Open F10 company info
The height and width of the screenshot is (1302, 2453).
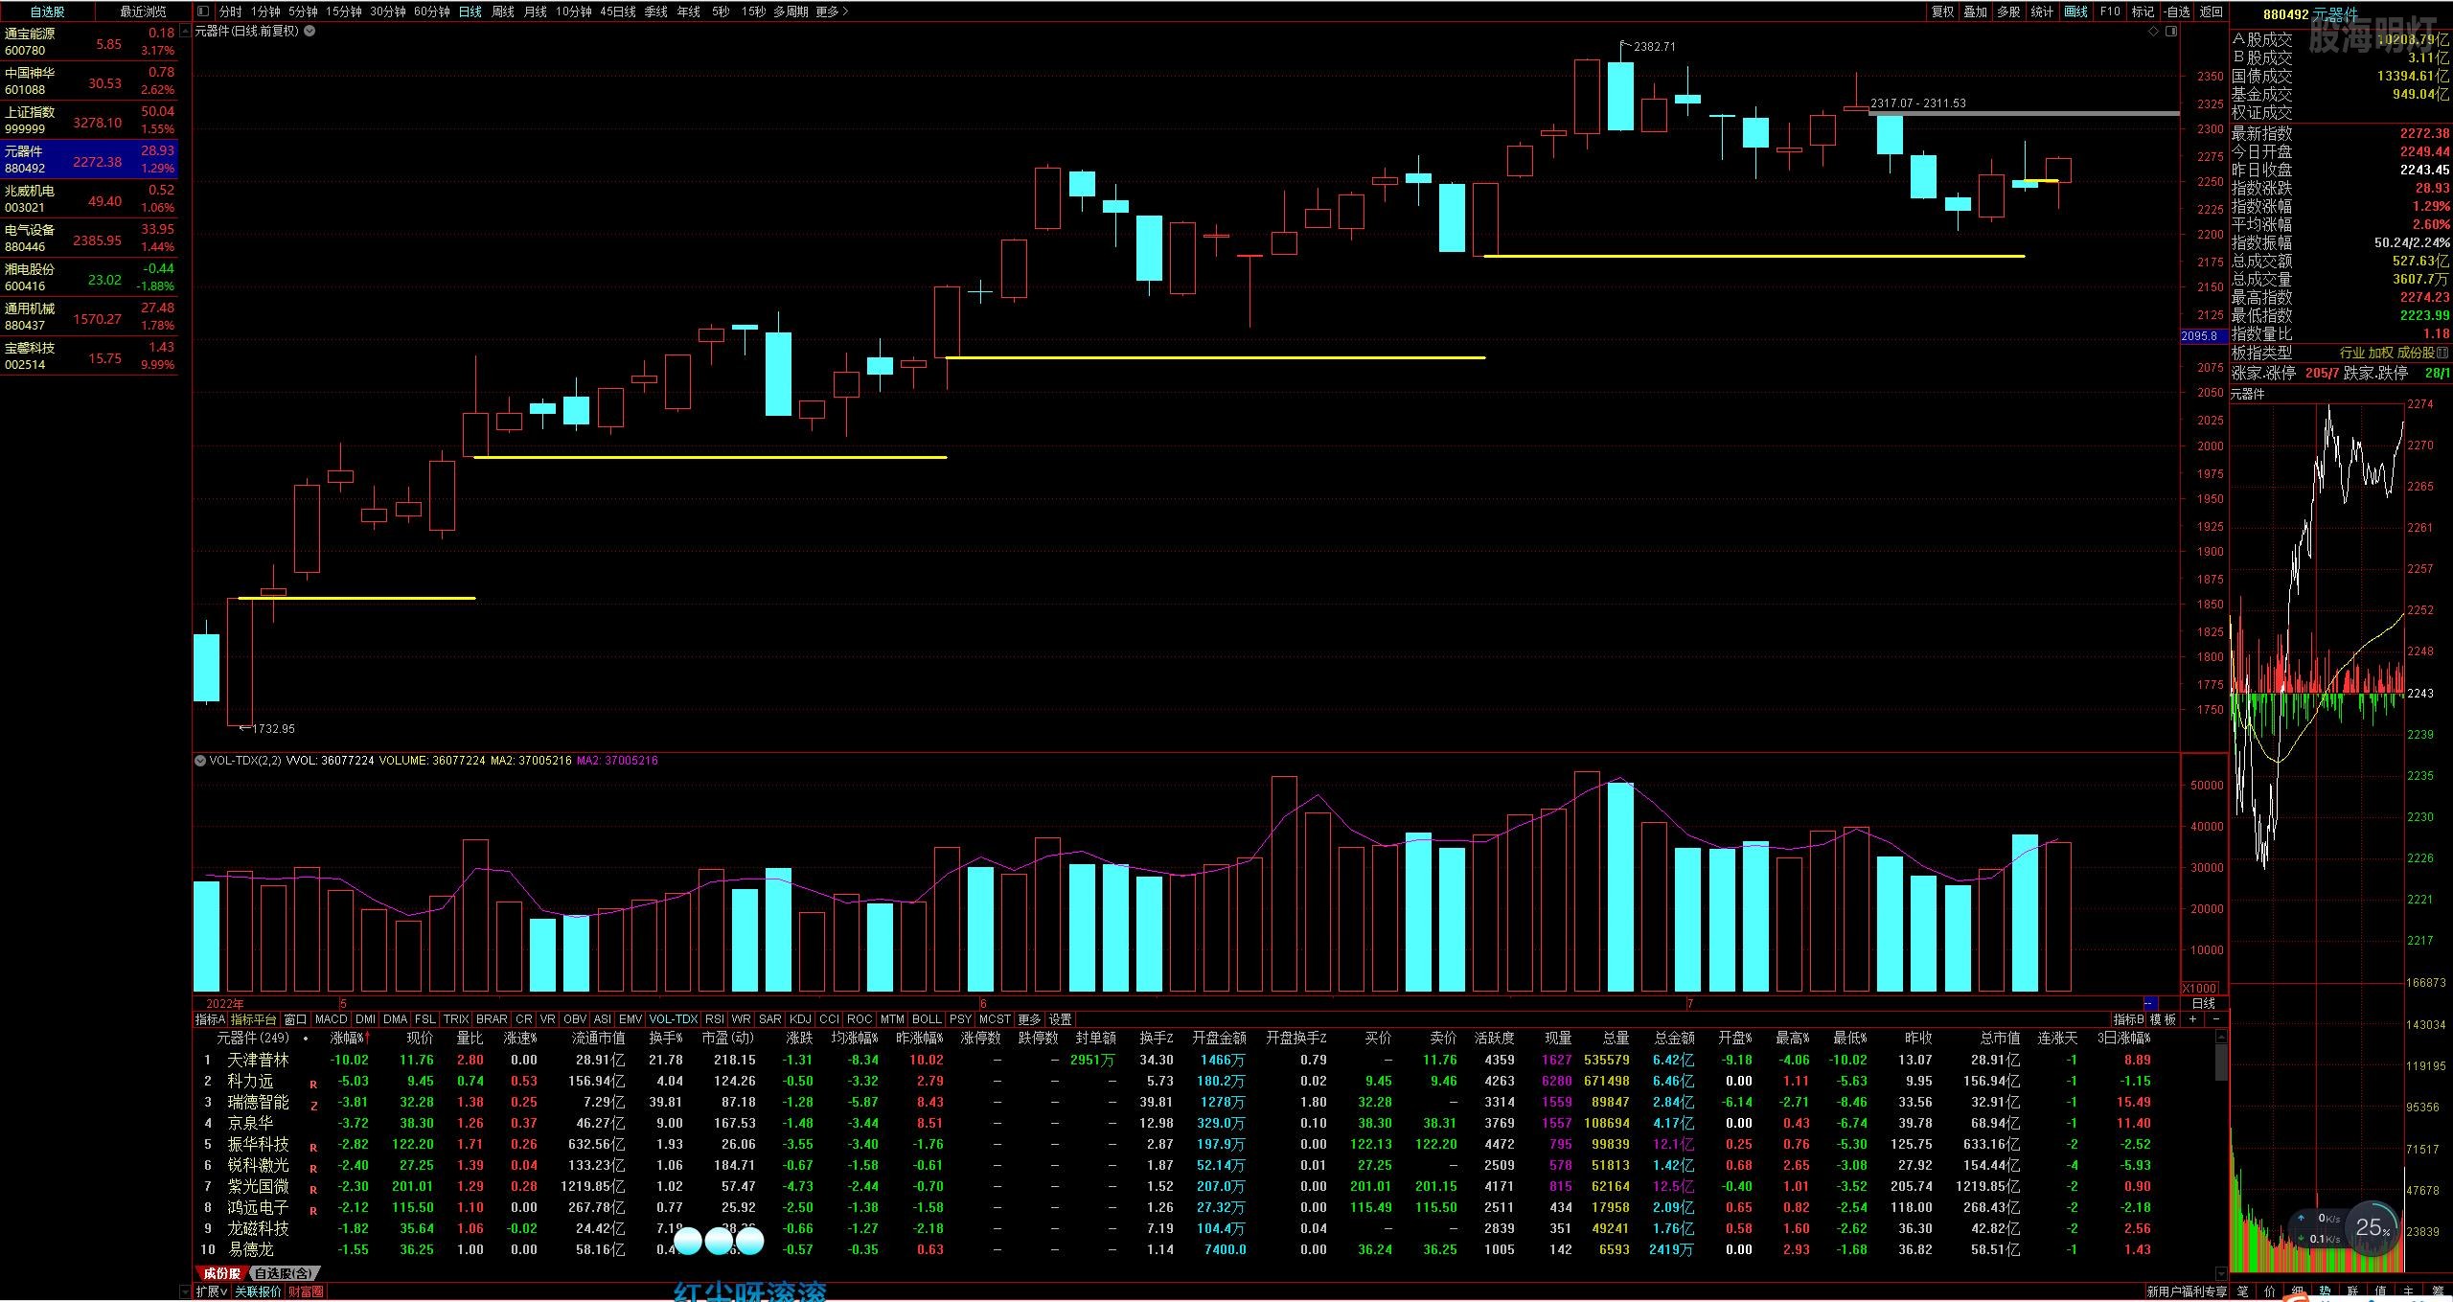tap(2109, 11)
